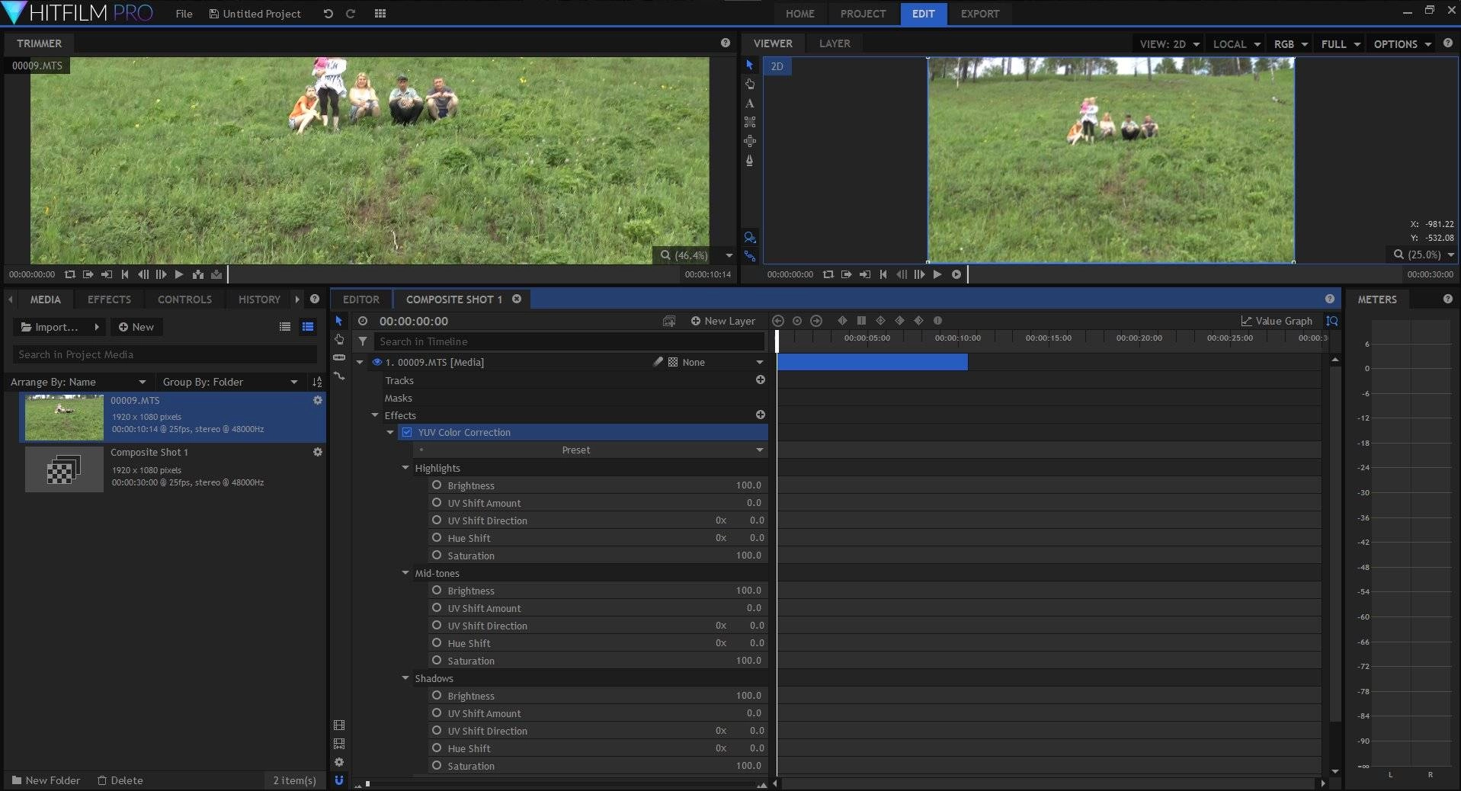
Task: Play the trimmer clip
Action: pos(179,274)
